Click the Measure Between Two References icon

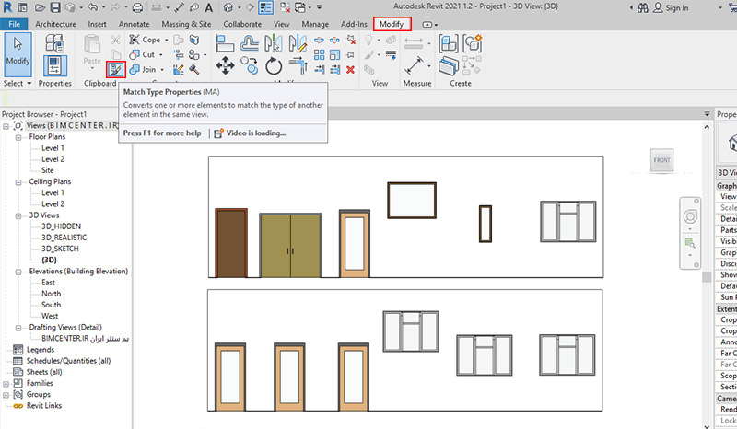(414, 43)
